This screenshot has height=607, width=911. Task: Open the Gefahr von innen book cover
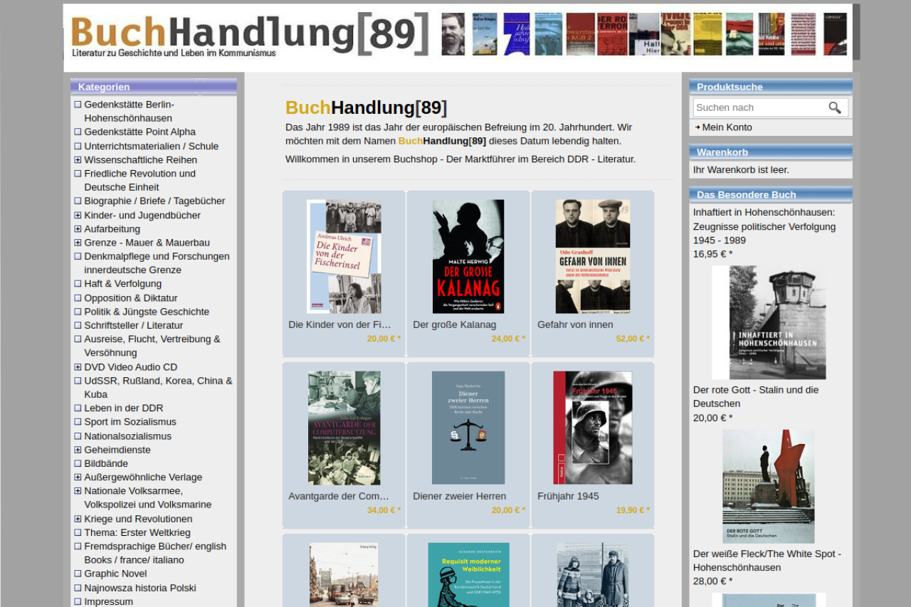593,256
